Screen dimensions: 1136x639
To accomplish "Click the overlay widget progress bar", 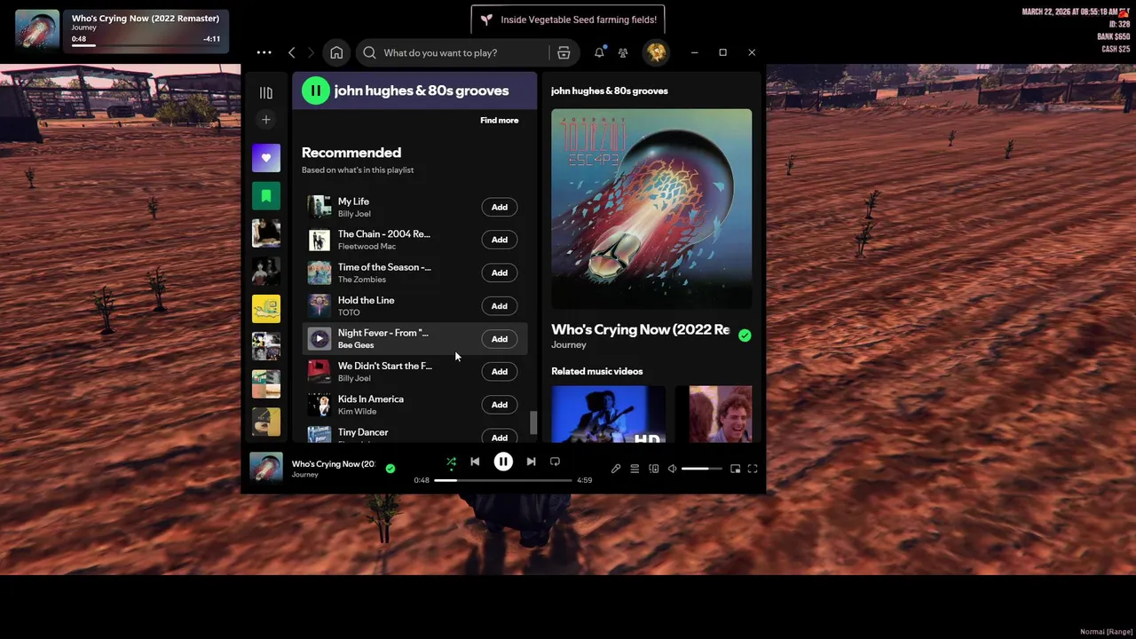I will point(146,45).
